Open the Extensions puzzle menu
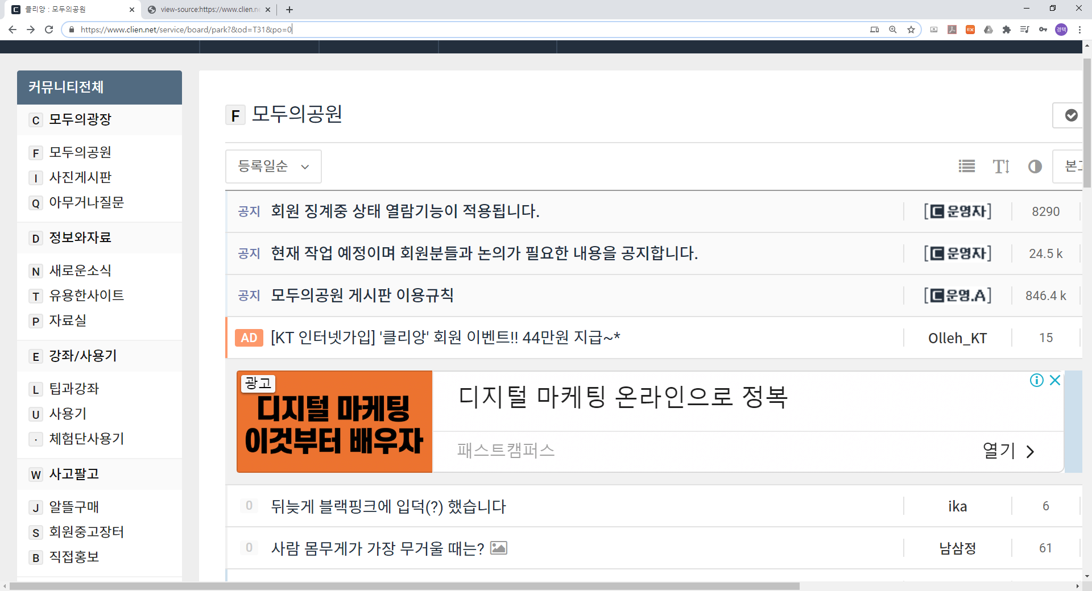 point(1007,30)
